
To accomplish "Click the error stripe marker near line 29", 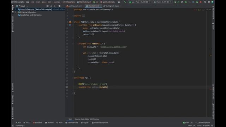I will 211,89.
